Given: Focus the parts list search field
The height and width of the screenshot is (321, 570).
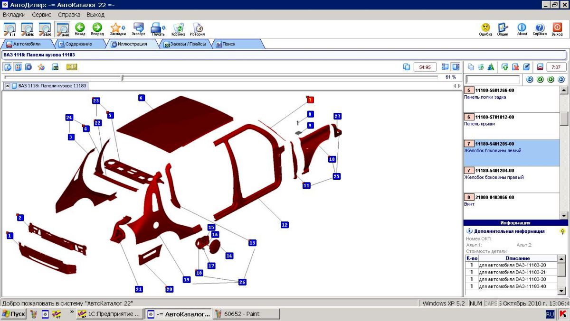Looking at the screenshot, I should (493, 80).
